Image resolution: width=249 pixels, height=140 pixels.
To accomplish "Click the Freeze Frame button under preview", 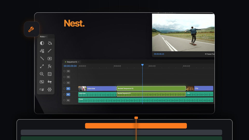I will pyautogui.click(x=210, y=54).
